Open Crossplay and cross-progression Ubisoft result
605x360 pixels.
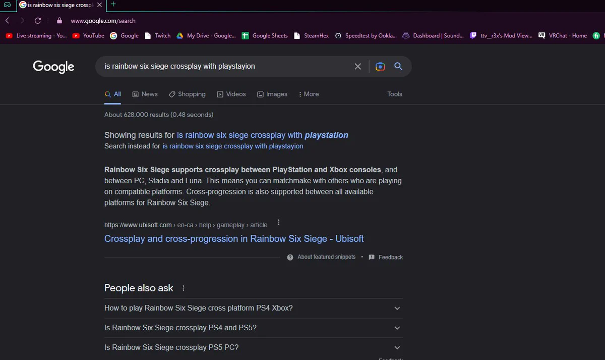[234, 239]
